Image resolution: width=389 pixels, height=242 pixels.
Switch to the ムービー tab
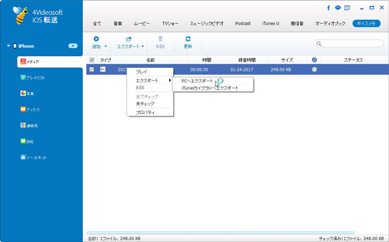pyautogui.click(x=142, y=23)
